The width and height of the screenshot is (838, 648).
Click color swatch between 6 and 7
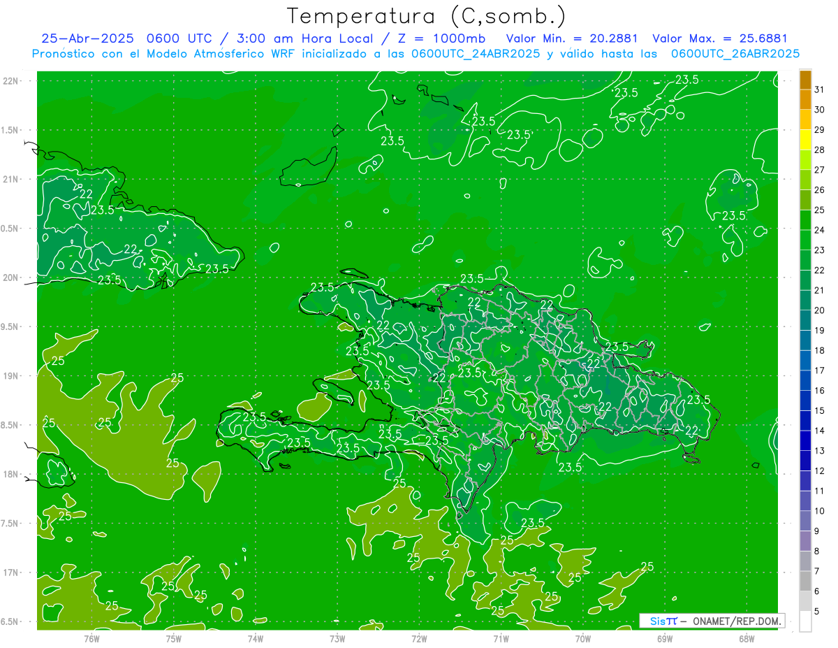point(805,581)
